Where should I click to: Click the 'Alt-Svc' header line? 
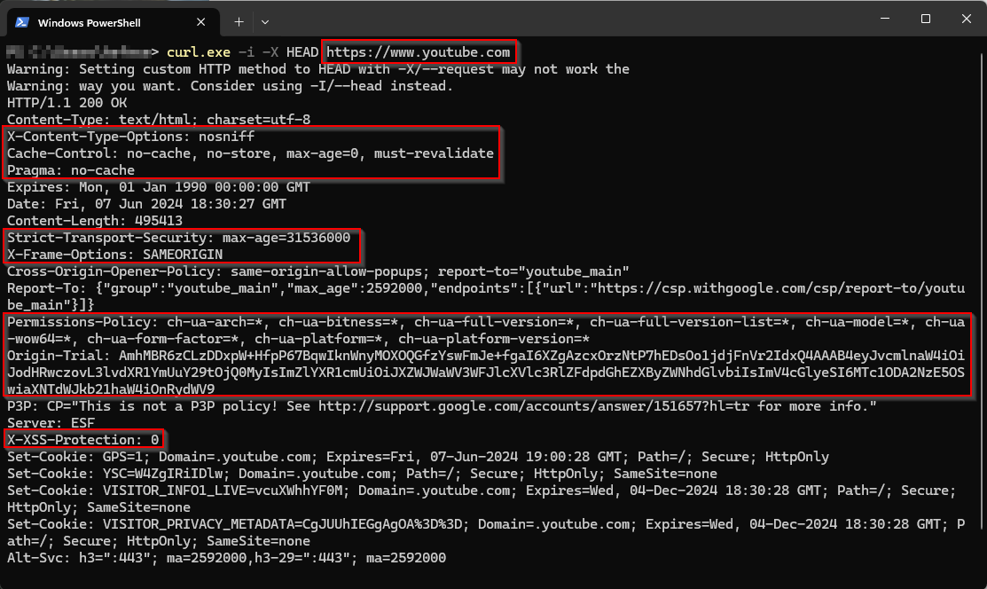[x=227, y=558]
